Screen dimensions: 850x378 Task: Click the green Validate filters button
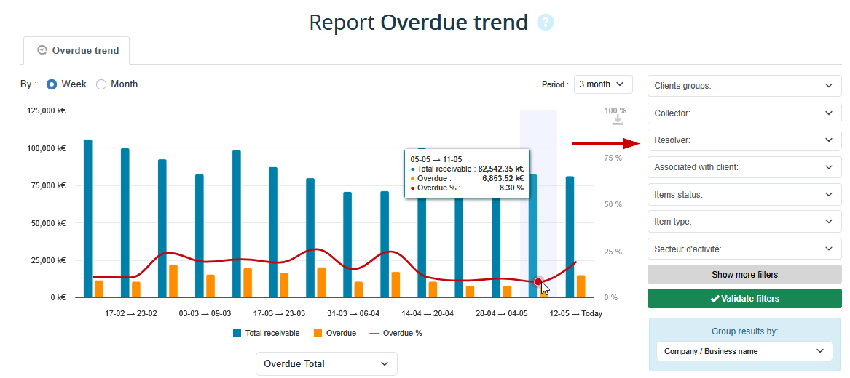(744, 299)
